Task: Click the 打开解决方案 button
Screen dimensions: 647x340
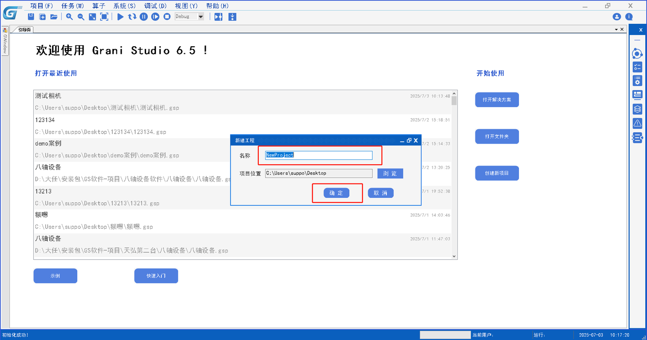Action: [497, 100]
